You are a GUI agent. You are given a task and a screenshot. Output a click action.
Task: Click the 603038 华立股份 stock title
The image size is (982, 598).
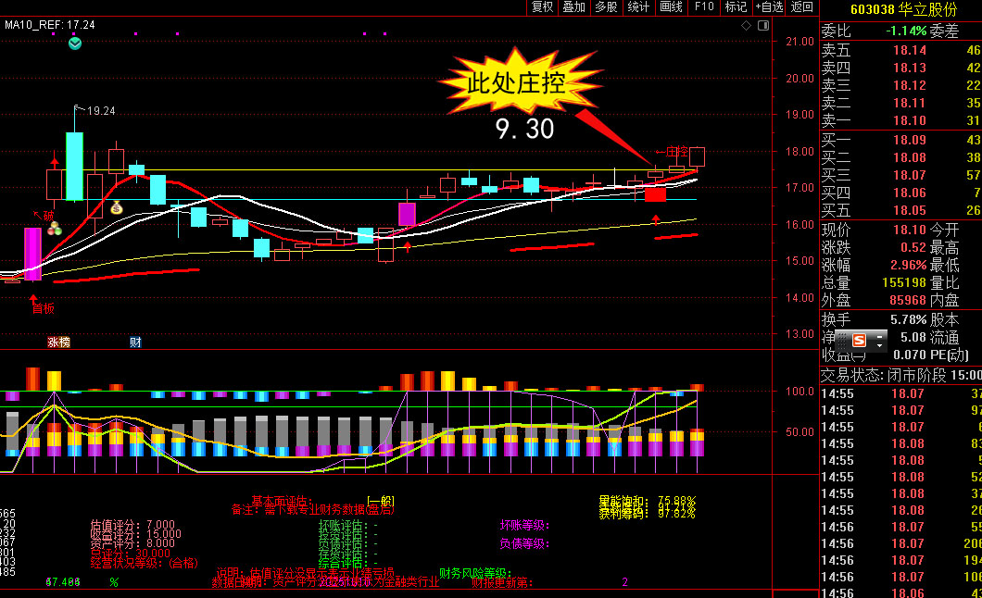coord(903,9)
